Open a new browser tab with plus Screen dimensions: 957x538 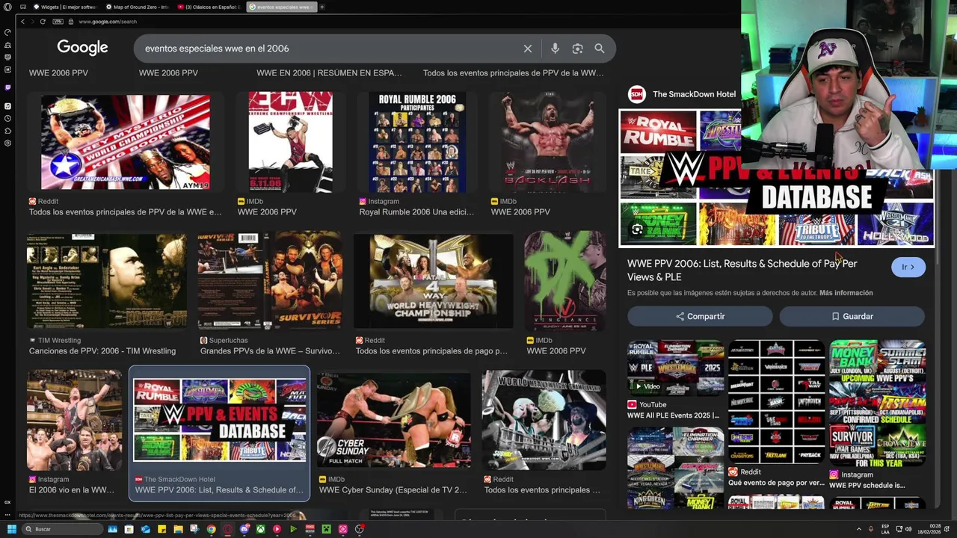322,7
